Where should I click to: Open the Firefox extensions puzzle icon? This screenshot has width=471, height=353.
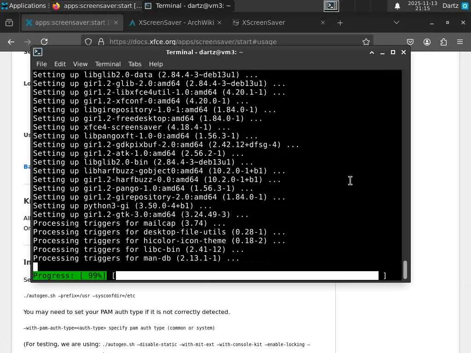coord(443,42)
